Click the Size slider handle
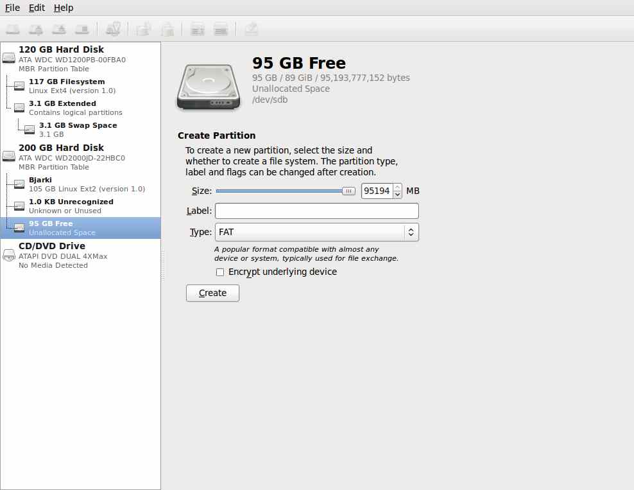 [x=348, y=191]
